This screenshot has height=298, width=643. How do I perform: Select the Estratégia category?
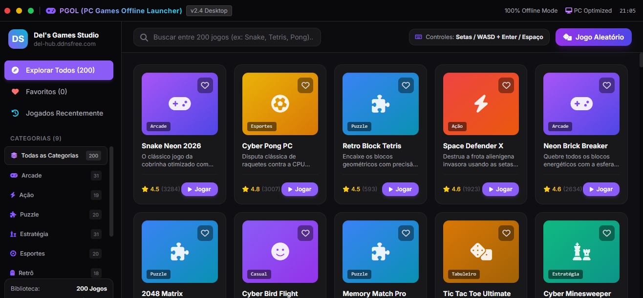(56, 234)
